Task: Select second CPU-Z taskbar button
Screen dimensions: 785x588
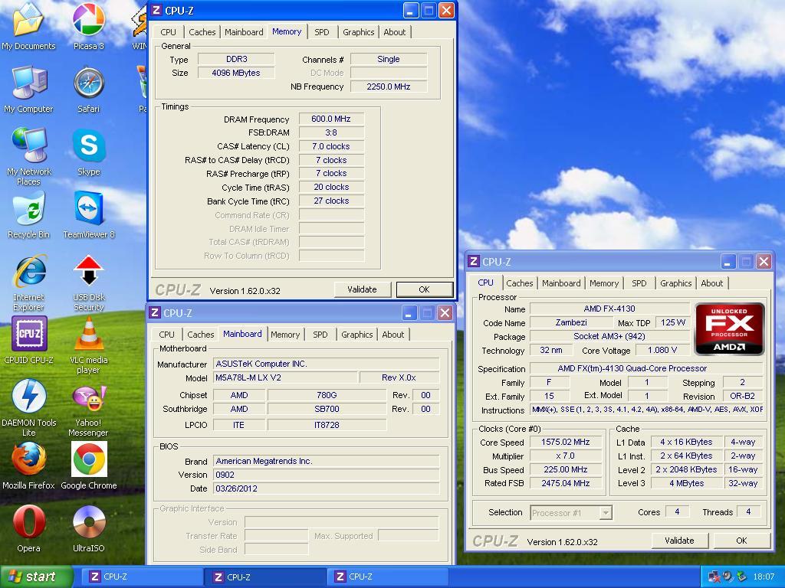Action: [x=265, y=577]
